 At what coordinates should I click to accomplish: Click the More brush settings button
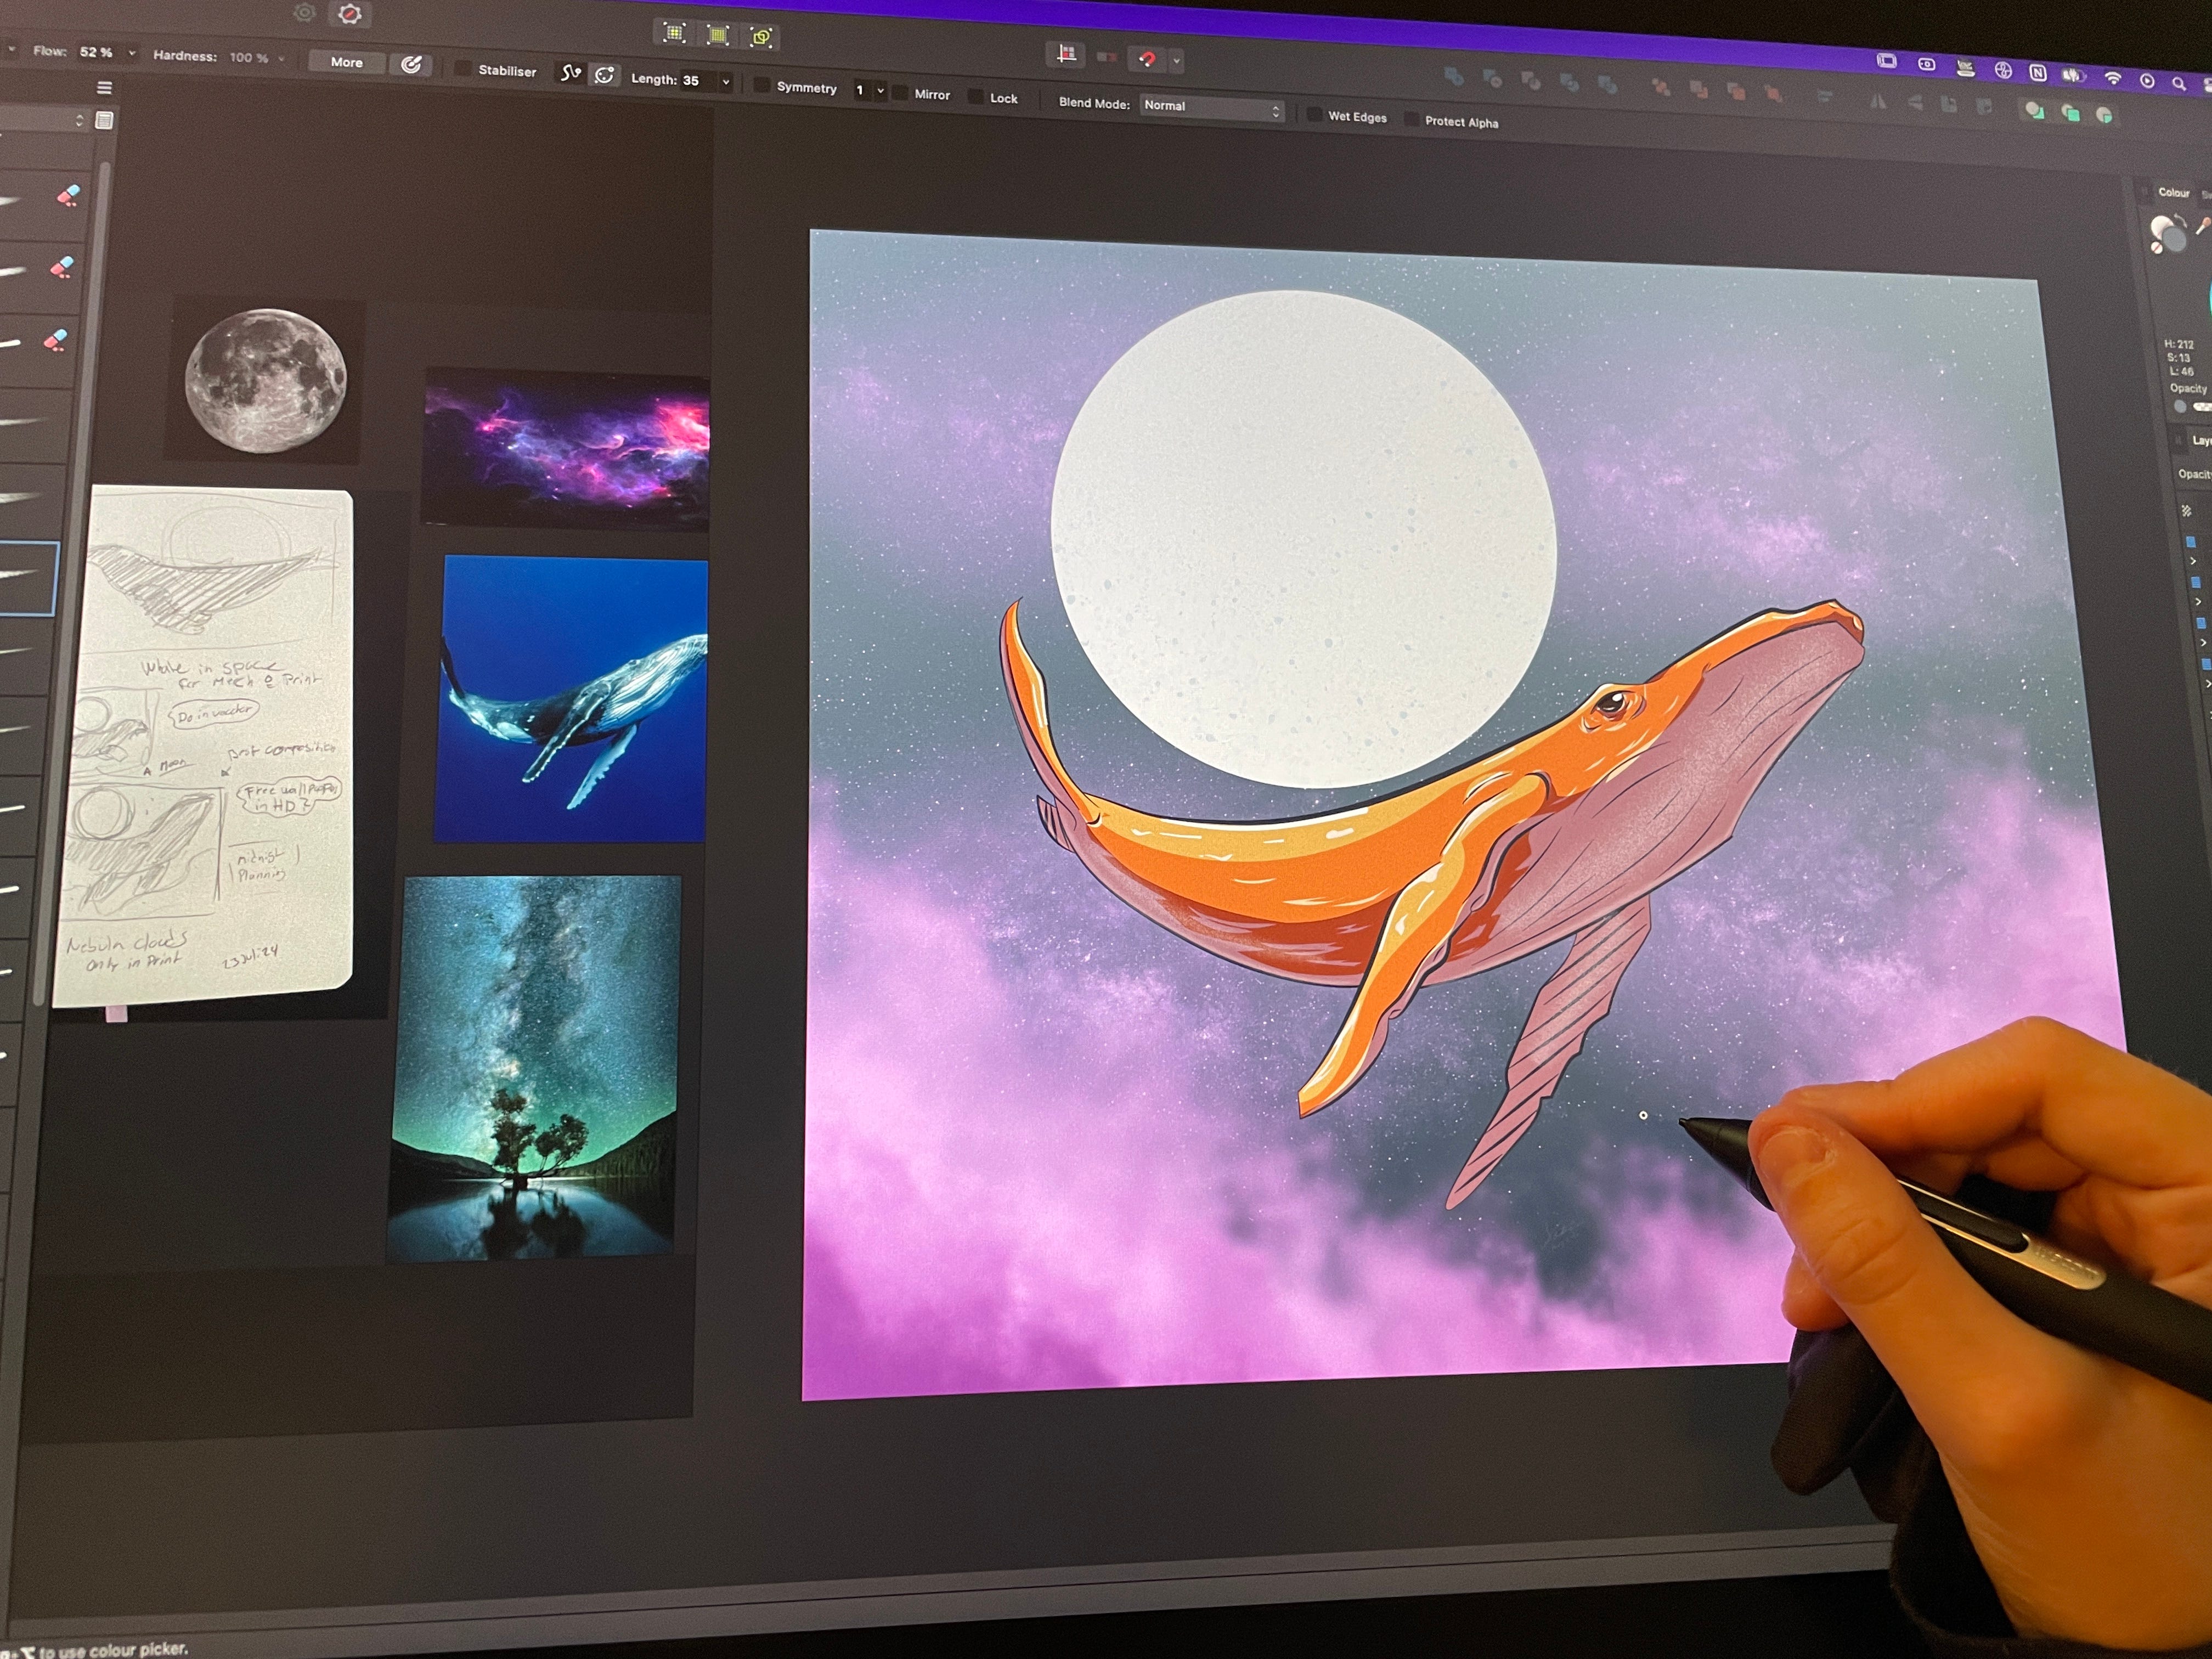[x=346, y=62]
